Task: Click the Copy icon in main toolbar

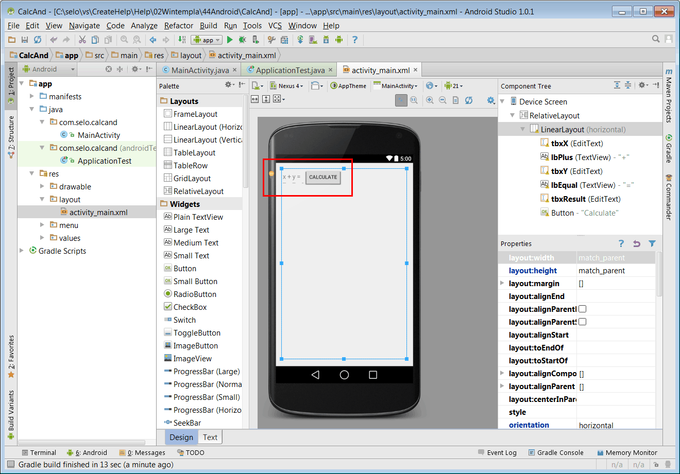Action: tap(95, 40)
